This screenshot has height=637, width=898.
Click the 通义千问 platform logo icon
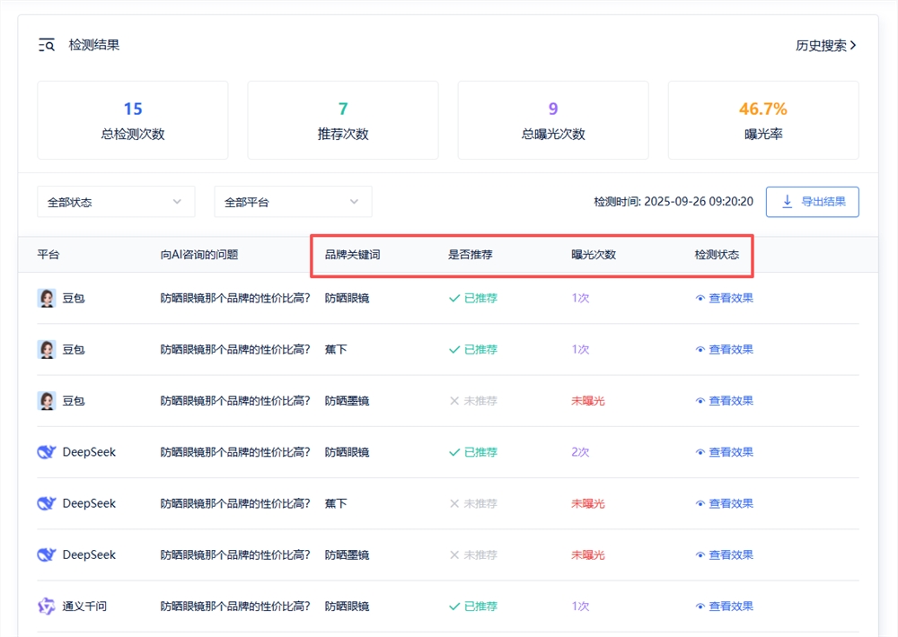[46, 606]
